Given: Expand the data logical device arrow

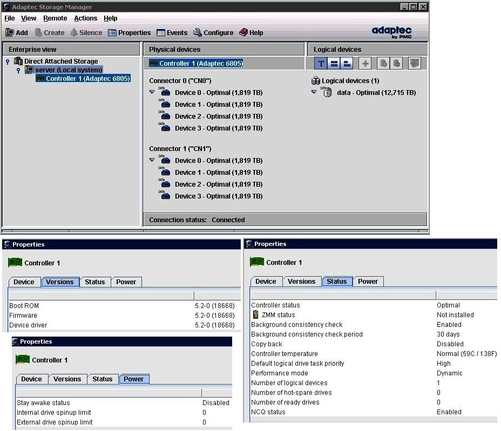Looking at the screenshot, I should [x=314, y=92].
